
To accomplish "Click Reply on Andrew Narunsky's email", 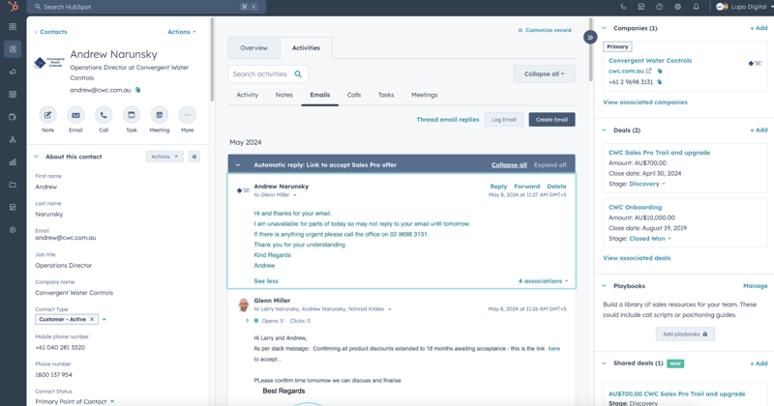I will tap(498, 187).
